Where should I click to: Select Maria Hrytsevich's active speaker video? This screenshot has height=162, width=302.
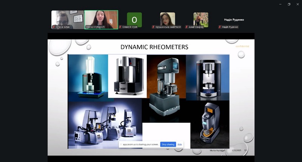click(101, 20)
